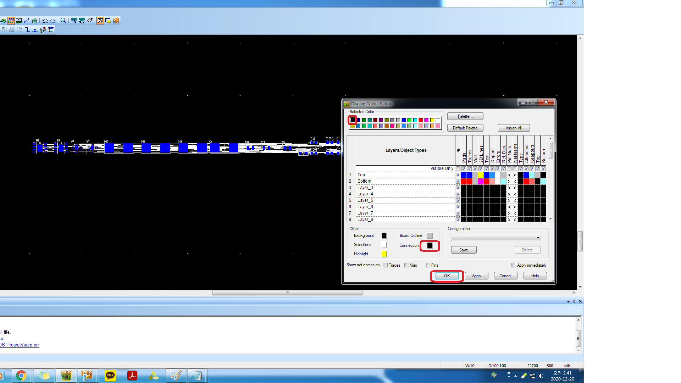The image size is (681, 383).
Task: Toggle the Traces net names checkbox
Action: coord(385,265)
